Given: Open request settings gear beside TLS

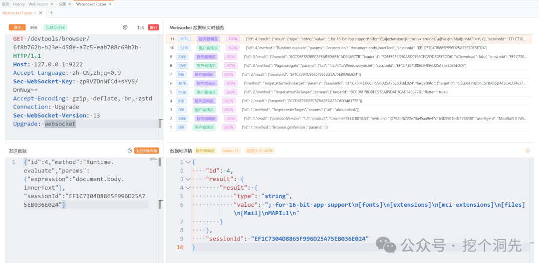Looking at the screenshot, I should (x=125, y=27).
